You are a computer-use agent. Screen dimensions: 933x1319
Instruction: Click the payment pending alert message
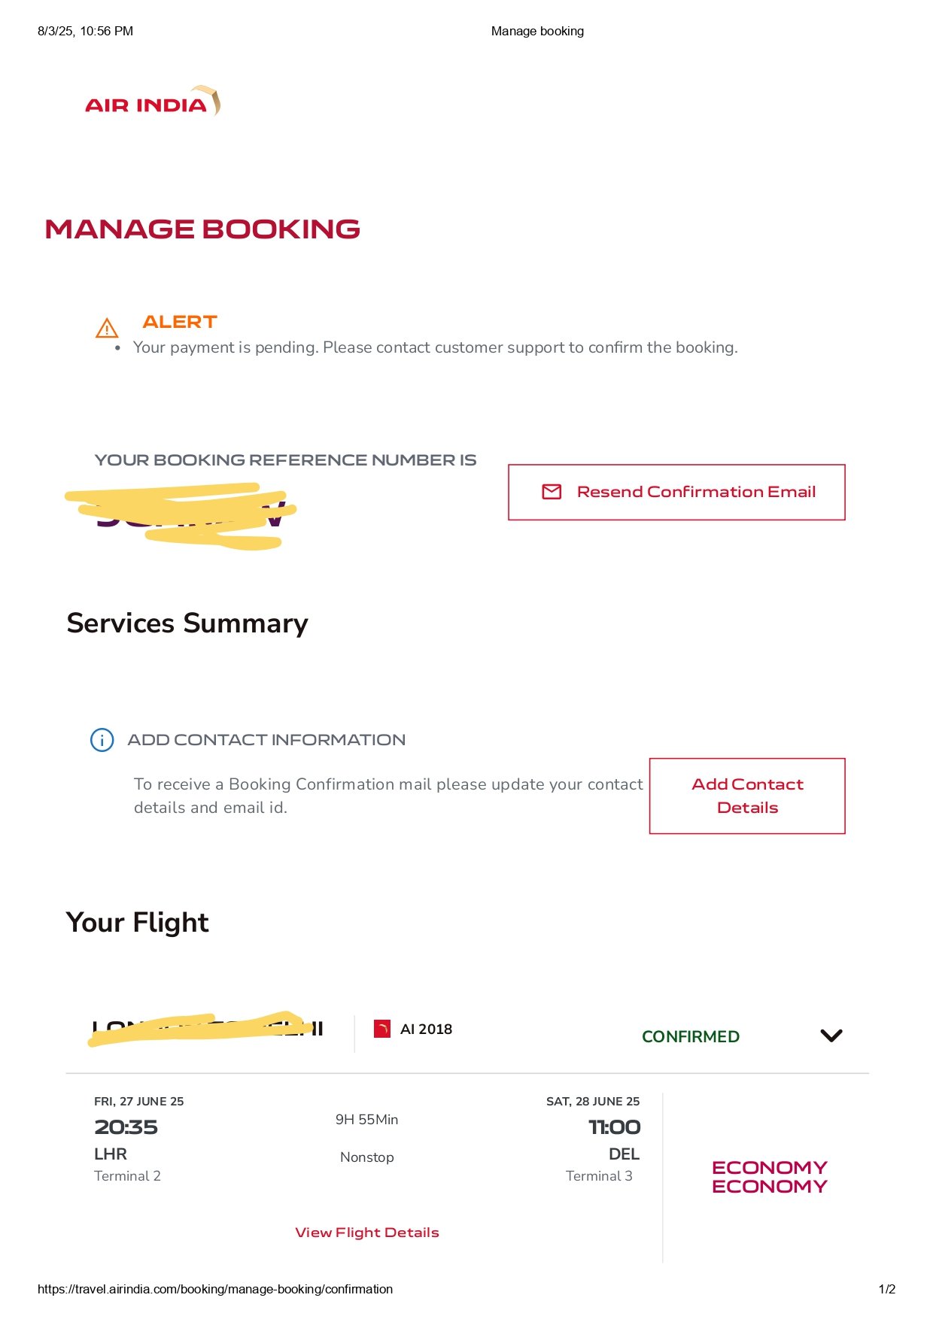pos(436,347)
